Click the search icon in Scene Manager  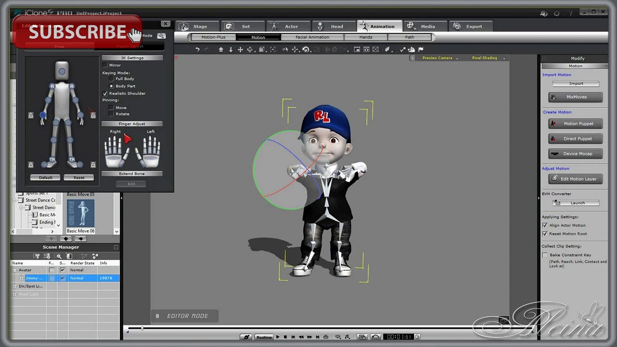(58, 256)
